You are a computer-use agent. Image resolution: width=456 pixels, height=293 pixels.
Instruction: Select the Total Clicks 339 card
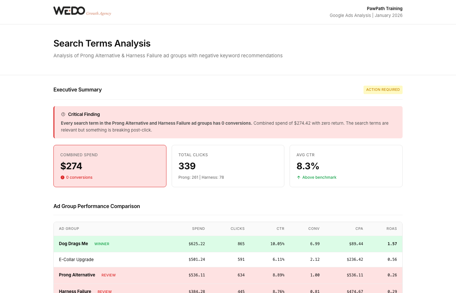pyautogui.click(x=228, y=166)
